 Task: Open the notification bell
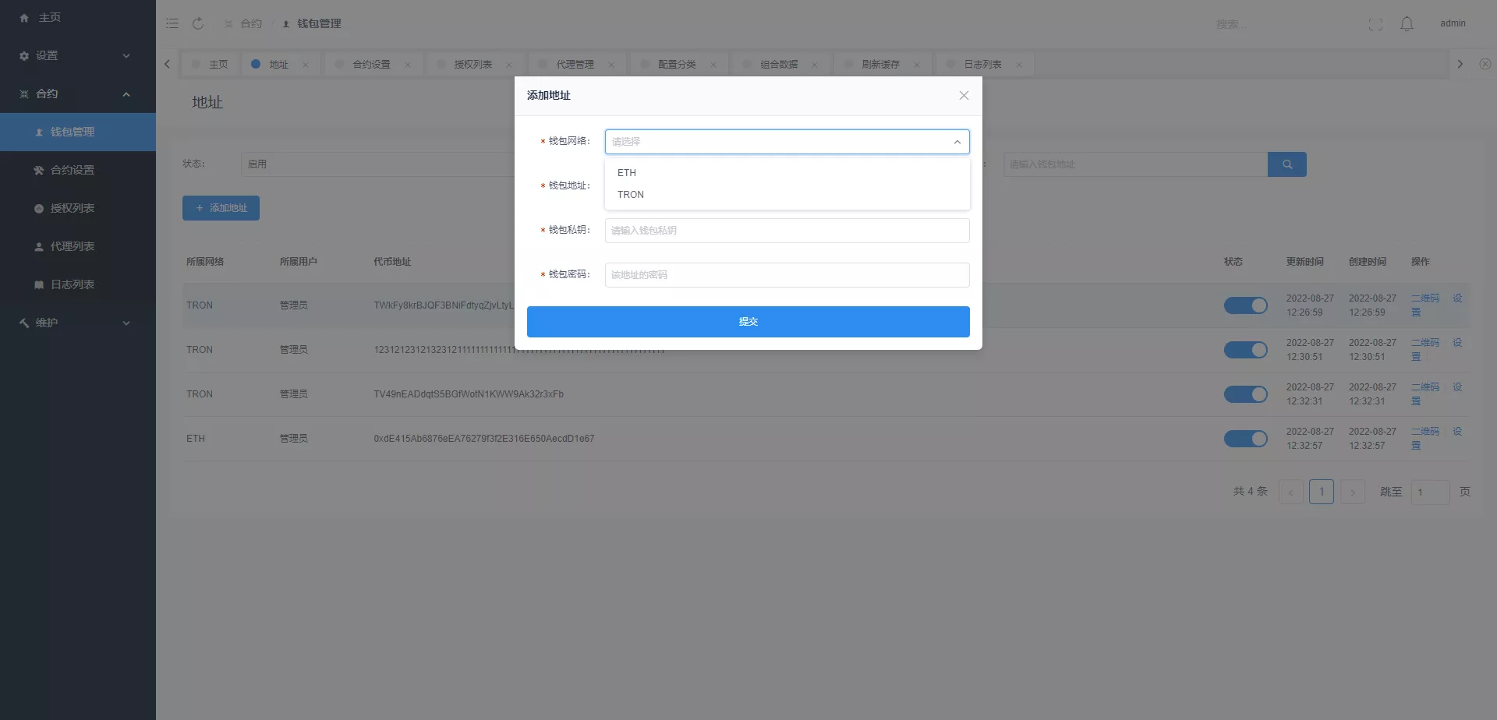pyautogui.click(x=1407, y=24)
